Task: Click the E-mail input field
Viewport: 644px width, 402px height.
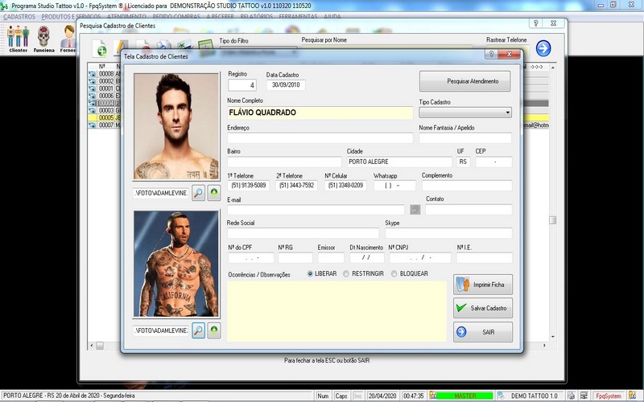Action: [x=316, y=210]
